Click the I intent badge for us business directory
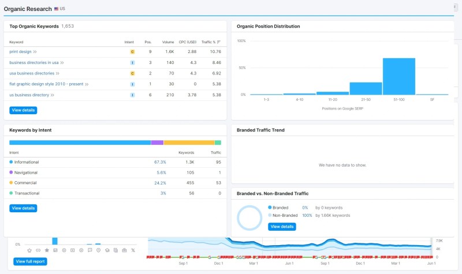The height and width of the screenshot is (274, 462). click(x=133, y=95)
